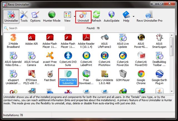Select the ASUS Power4G program
Screen dimensions: 178x121
[141, 41]
